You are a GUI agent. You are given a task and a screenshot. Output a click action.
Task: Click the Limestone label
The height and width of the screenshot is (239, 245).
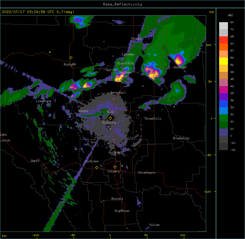pos(43,101)
